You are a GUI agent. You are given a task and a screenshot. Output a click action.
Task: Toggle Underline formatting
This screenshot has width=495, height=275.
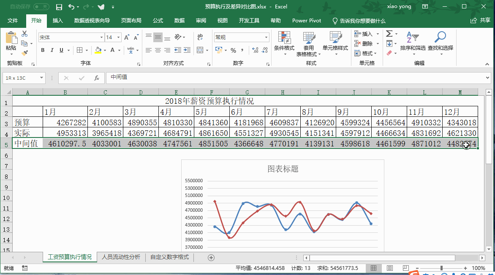(x=61, y=50)
